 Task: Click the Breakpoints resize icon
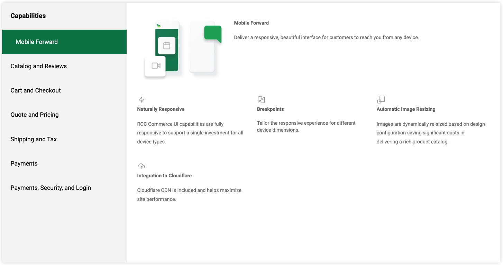pos(261,100)
